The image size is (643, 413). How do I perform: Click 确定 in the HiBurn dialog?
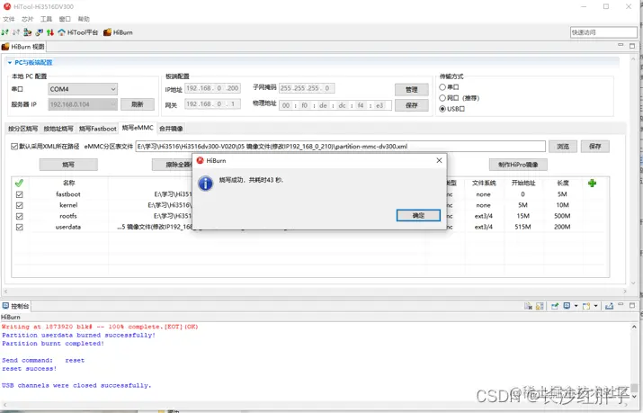click(418, 215)
